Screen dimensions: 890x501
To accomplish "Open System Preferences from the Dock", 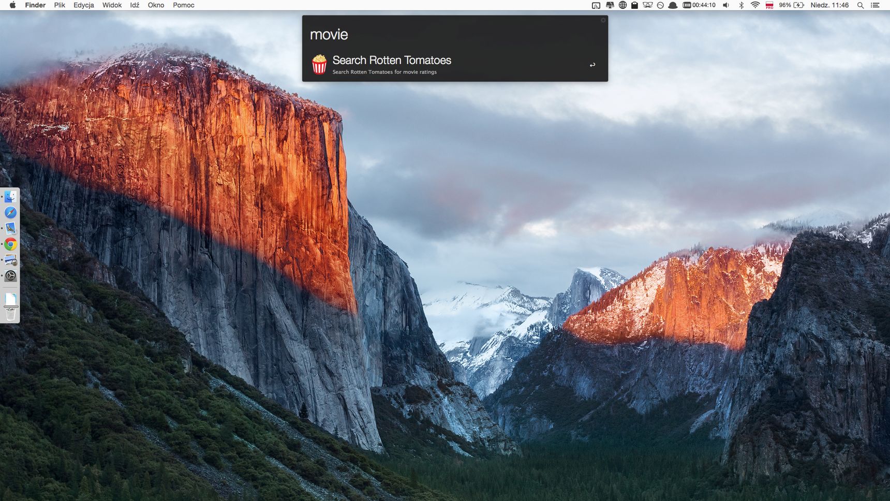I will (10, 276).
